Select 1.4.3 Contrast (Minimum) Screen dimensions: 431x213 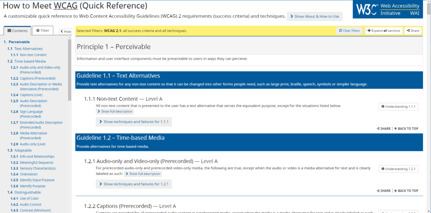tap(31, 210)
